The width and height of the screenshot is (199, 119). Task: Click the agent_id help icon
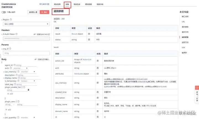click(x=15, y=65)
